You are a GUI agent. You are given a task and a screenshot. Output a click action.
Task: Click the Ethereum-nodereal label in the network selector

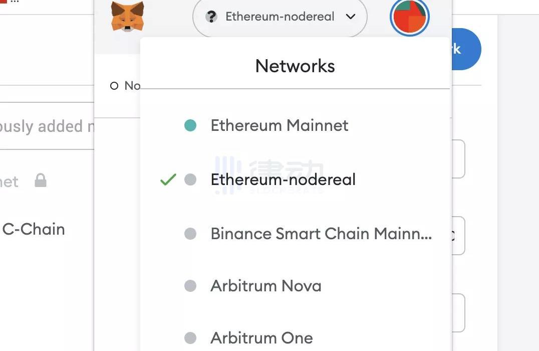coord(280,17)
